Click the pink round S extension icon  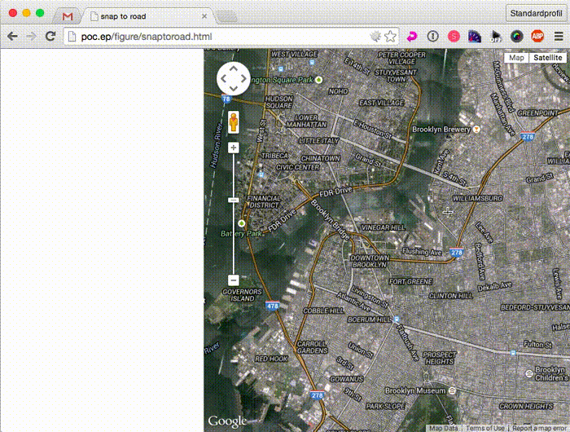point(454,37)
